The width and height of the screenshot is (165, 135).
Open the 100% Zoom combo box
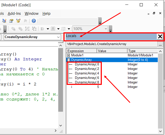coord(90,29)
